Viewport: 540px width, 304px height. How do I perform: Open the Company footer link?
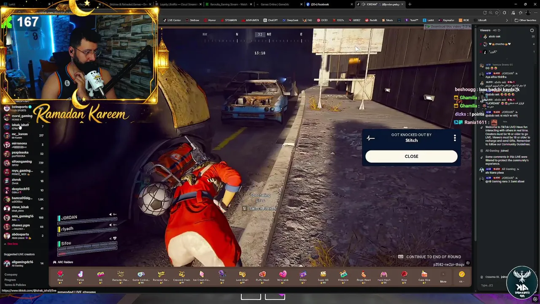pos(11,274)
